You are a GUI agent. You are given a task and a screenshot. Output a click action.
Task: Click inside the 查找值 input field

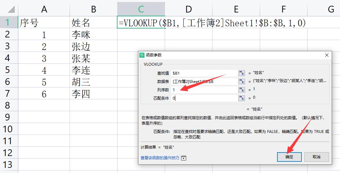tap(204, 73)
